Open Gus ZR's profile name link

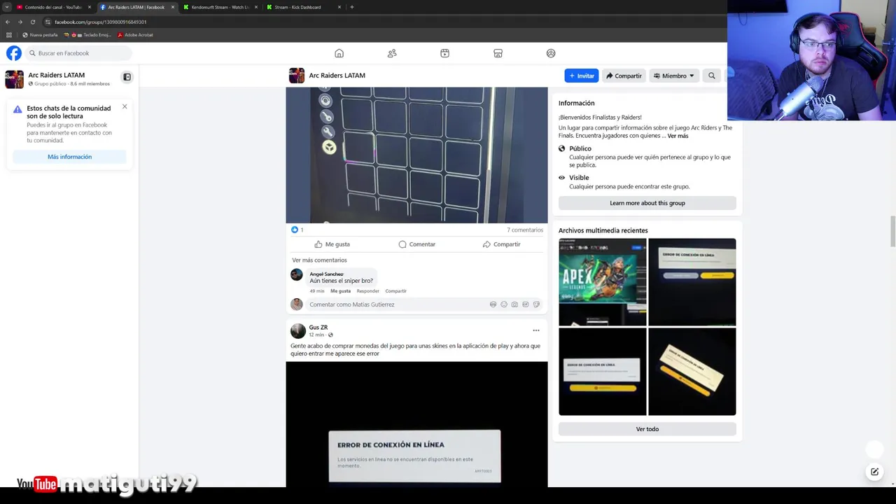click(318, 327)
